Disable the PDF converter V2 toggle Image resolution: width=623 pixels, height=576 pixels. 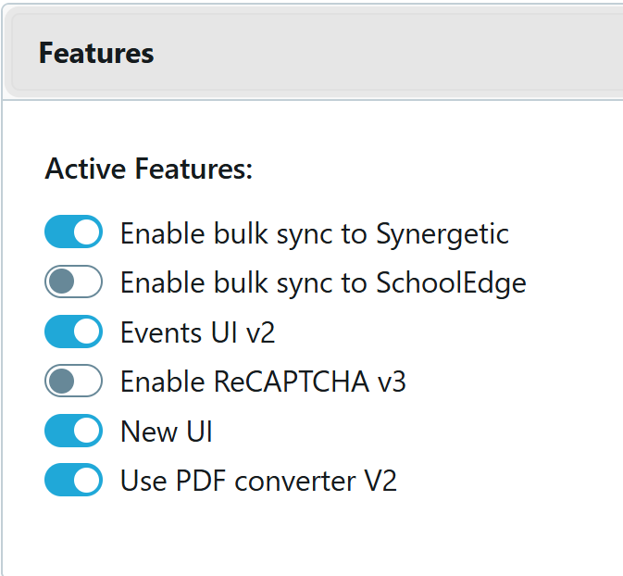(73, 481)
